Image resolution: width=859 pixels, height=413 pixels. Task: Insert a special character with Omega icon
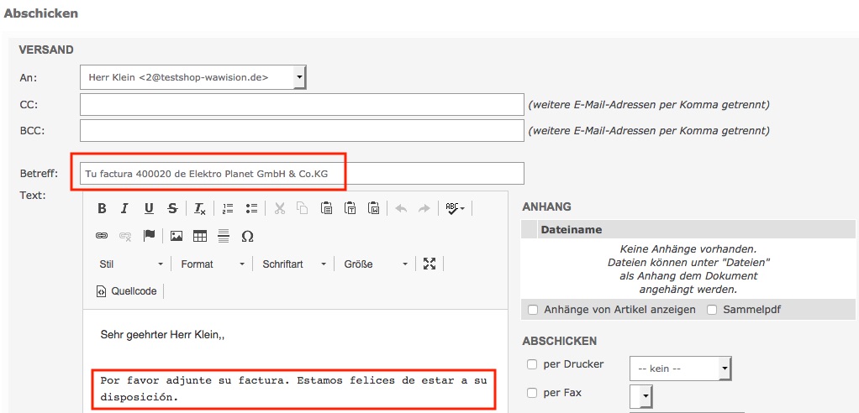point(247,236)
